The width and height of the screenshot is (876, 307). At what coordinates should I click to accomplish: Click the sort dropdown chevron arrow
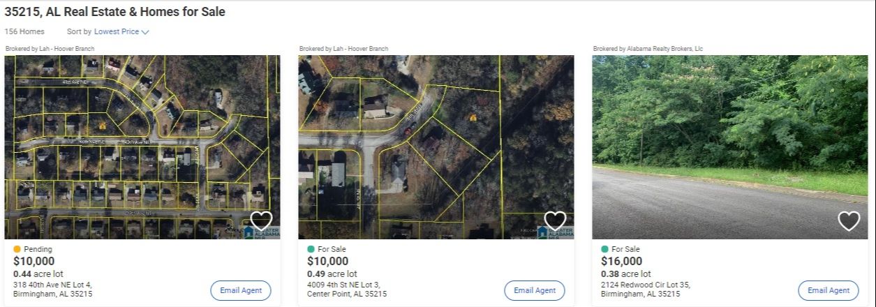145,32
